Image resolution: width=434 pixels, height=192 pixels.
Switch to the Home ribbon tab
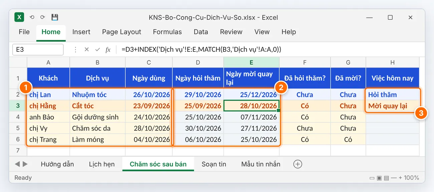[x=51, y=32]
